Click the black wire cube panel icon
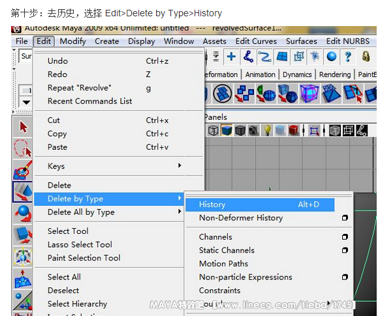 click(x=335, y=131)
